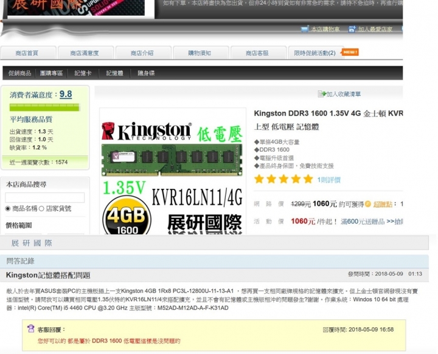Click the 價格範圍 label
The height and width of the screenshot is (354, 438).
(x=19, y=225)
